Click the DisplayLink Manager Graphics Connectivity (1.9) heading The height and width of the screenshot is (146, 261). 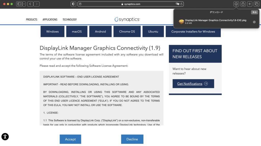click(100, 48)
